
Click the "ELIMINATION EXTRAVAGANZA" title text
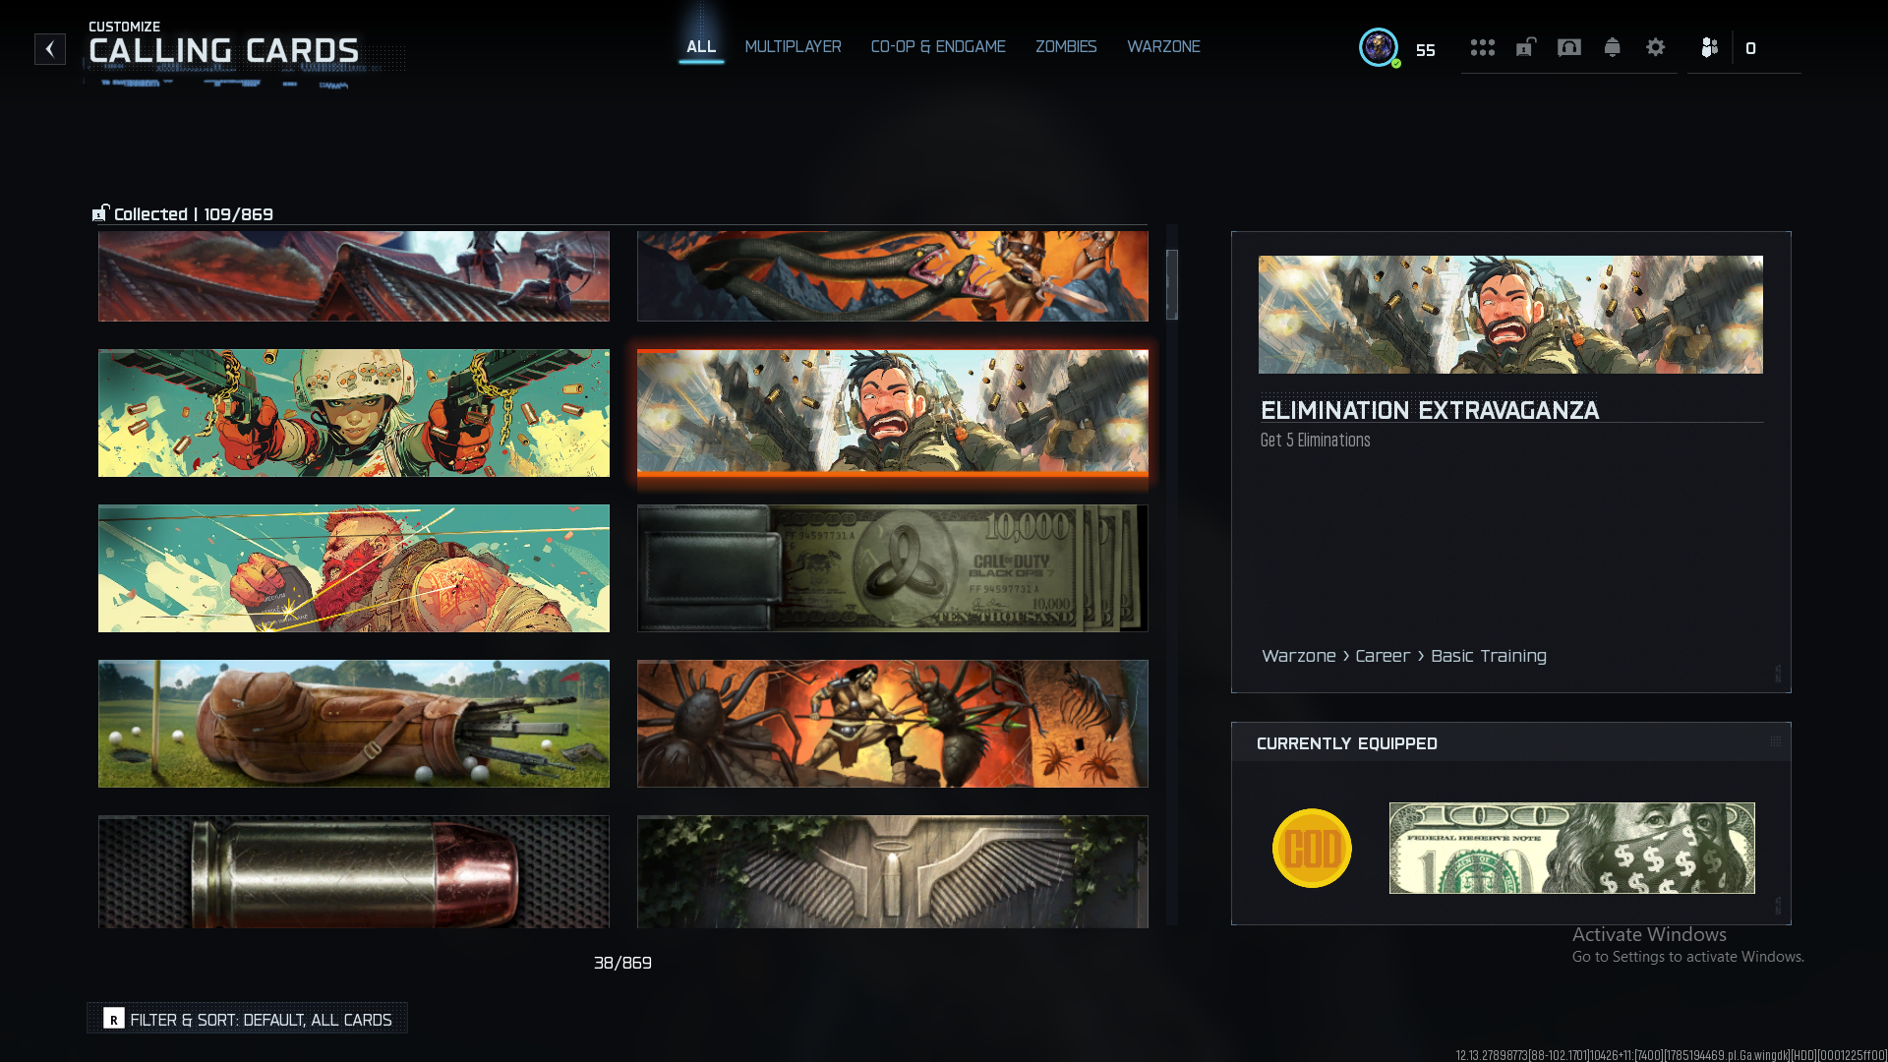pyautogui.click(x=1430, y=410)
